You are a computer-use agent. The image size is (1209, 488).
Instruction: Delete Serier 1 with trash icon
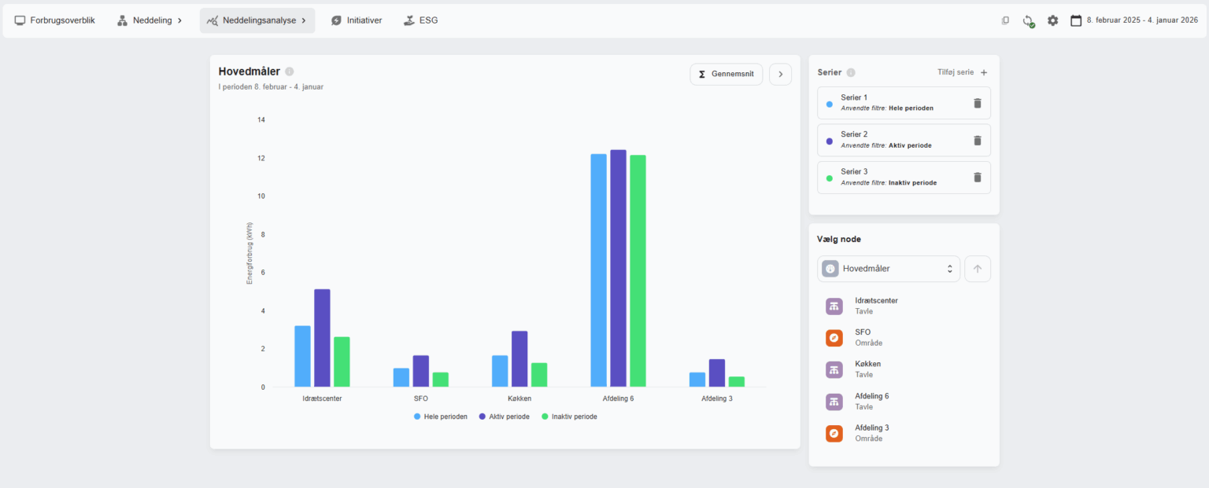(x=978, y=103)
